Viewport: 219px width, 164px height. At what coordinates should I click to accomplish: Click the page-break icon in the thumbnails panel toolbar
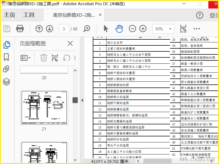[x=55, y=58]
